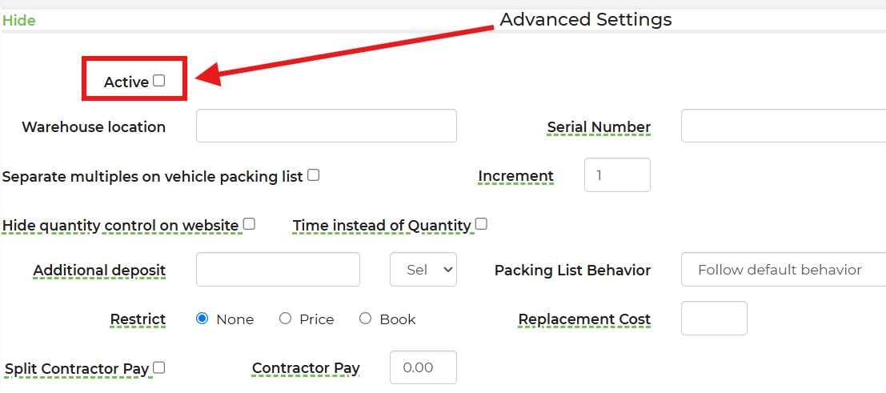Focus the Warehouse location field
886x393 pixels.
(326, 126)
